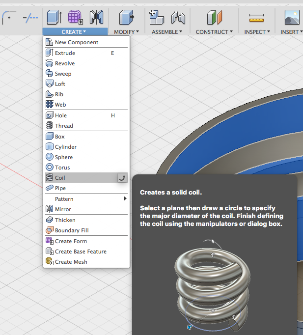Choose Torus from the Create menu
The height and width of the screenshot is (335, 303).
point(86,167)
